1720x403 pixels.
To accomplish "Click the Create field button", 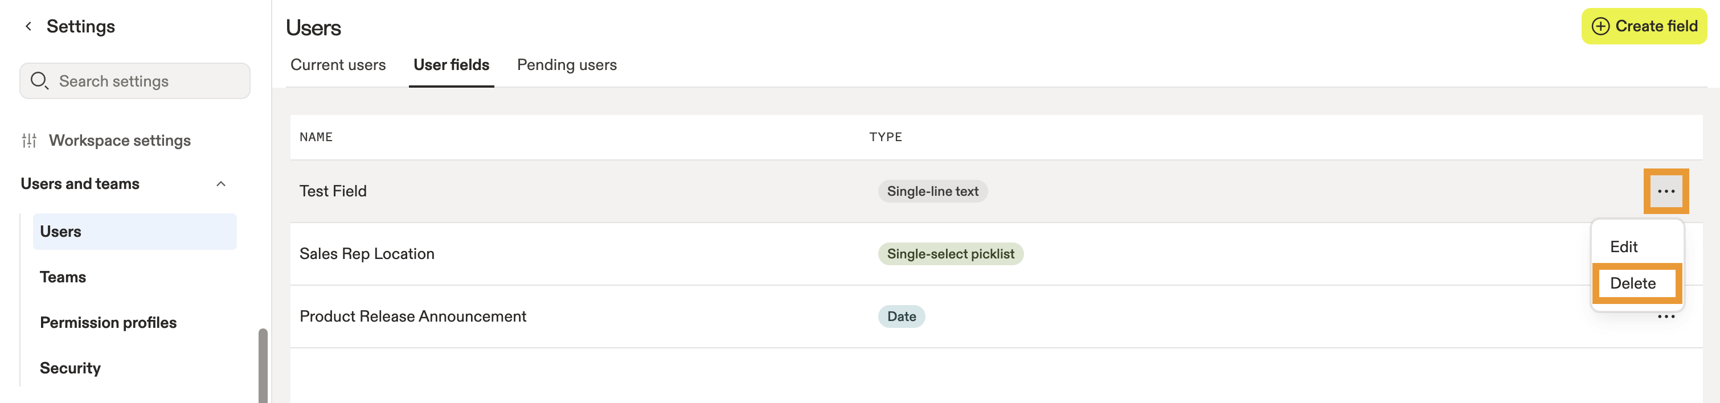I will click(1643, 26).
